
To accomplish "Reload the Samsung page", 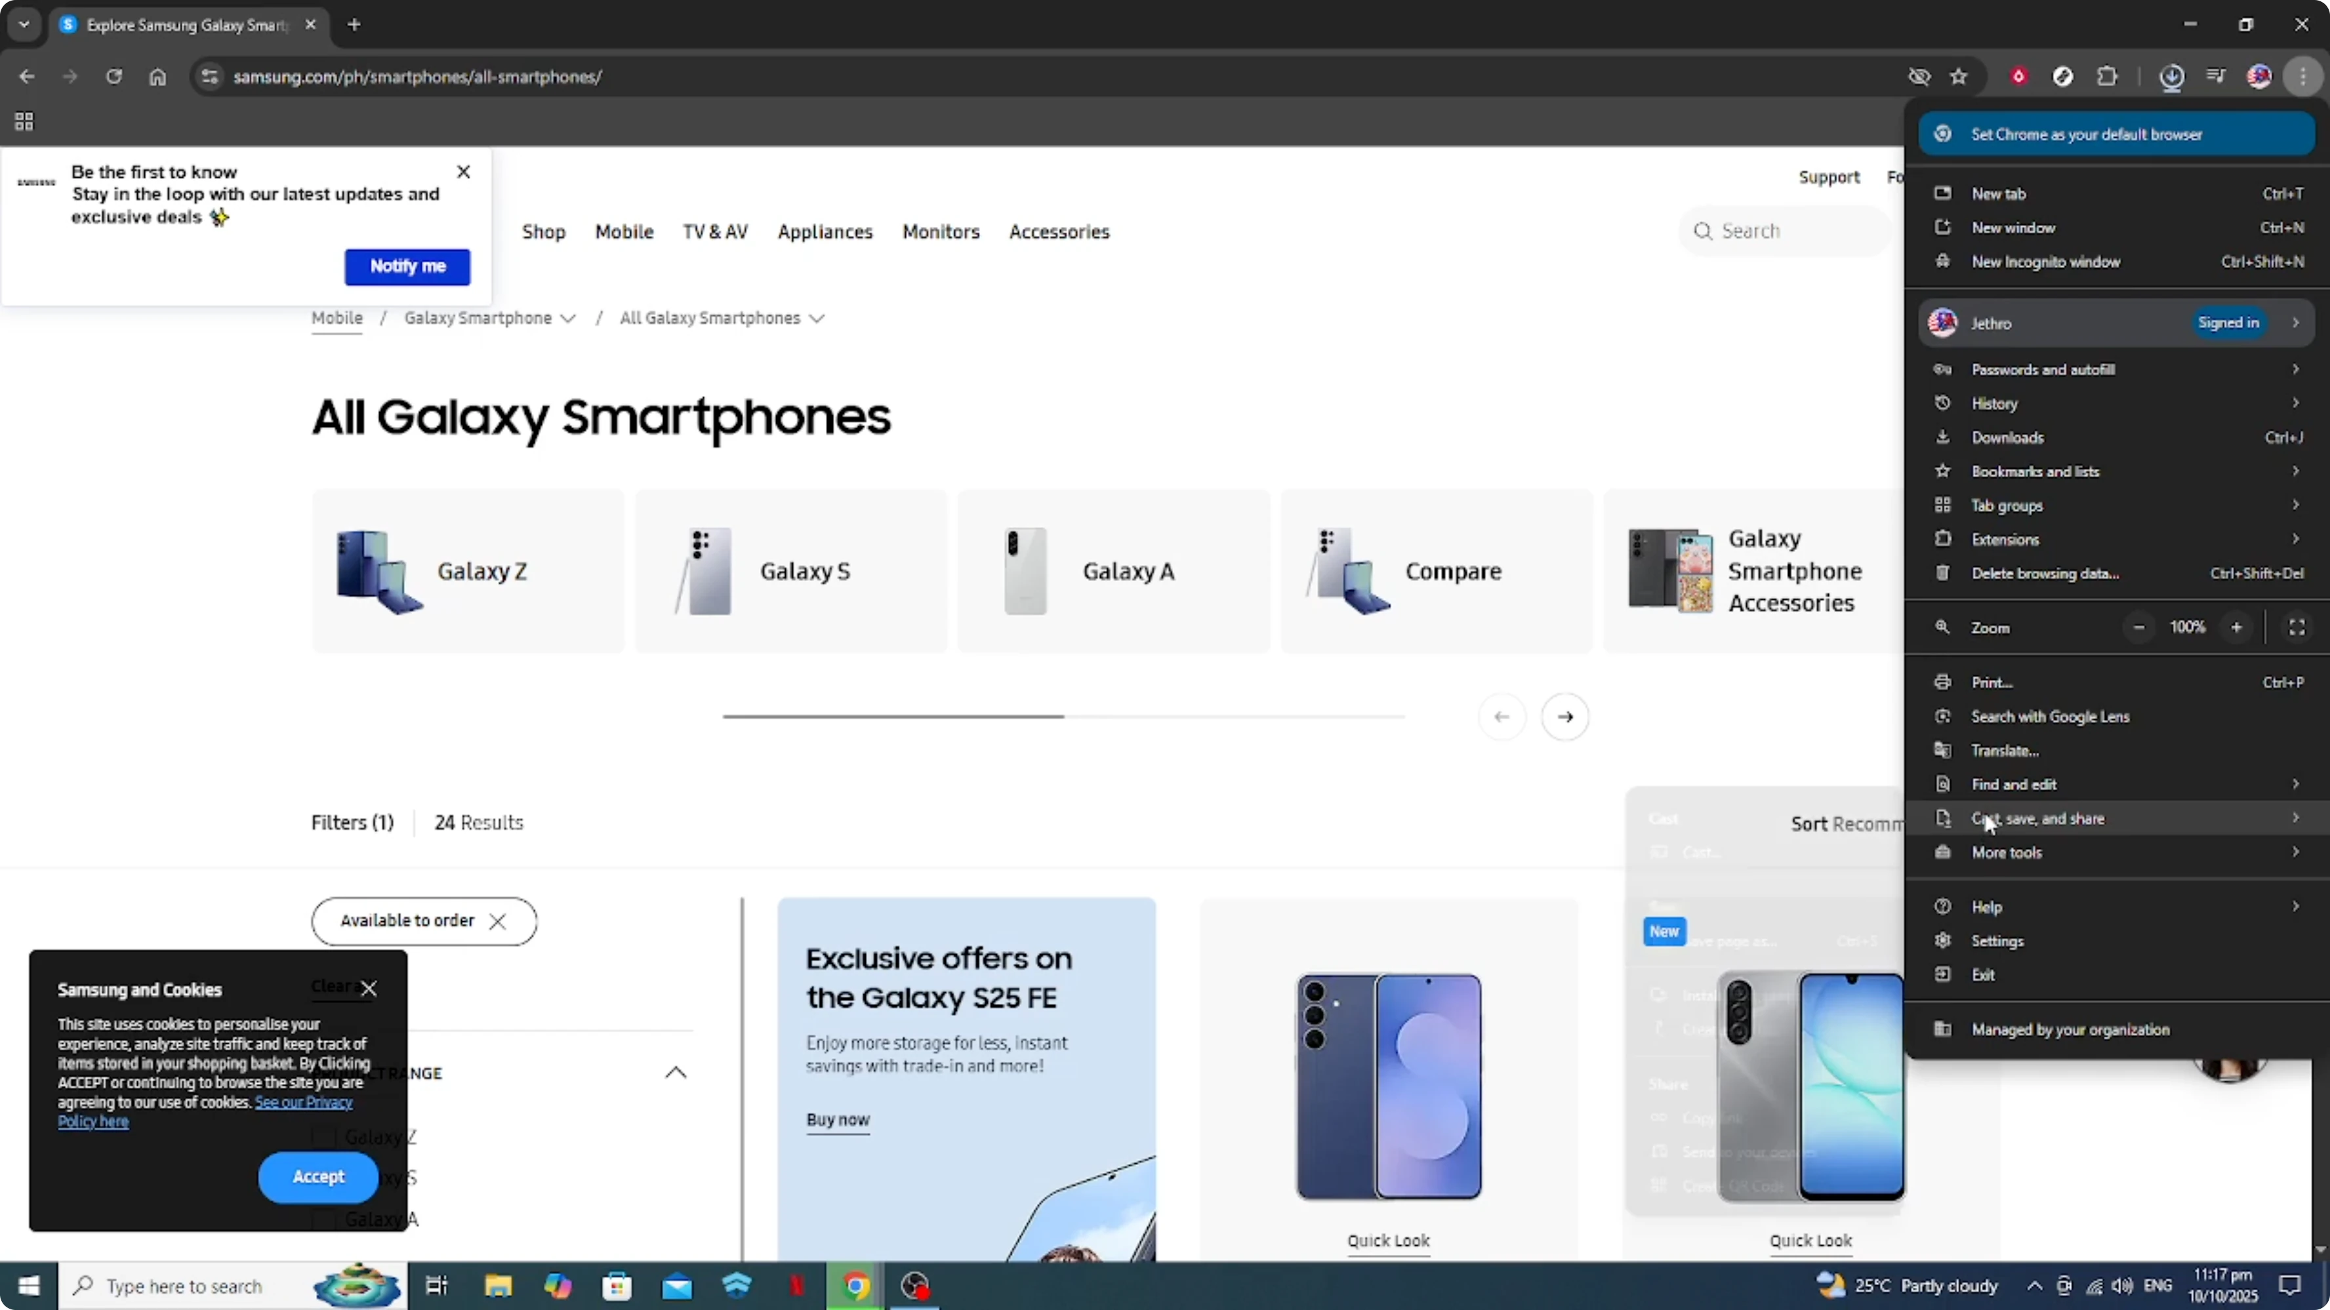I will (x=114, y=77).
